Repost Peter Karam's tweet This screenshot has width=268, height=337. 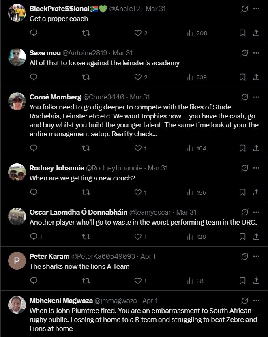[86, 281]
